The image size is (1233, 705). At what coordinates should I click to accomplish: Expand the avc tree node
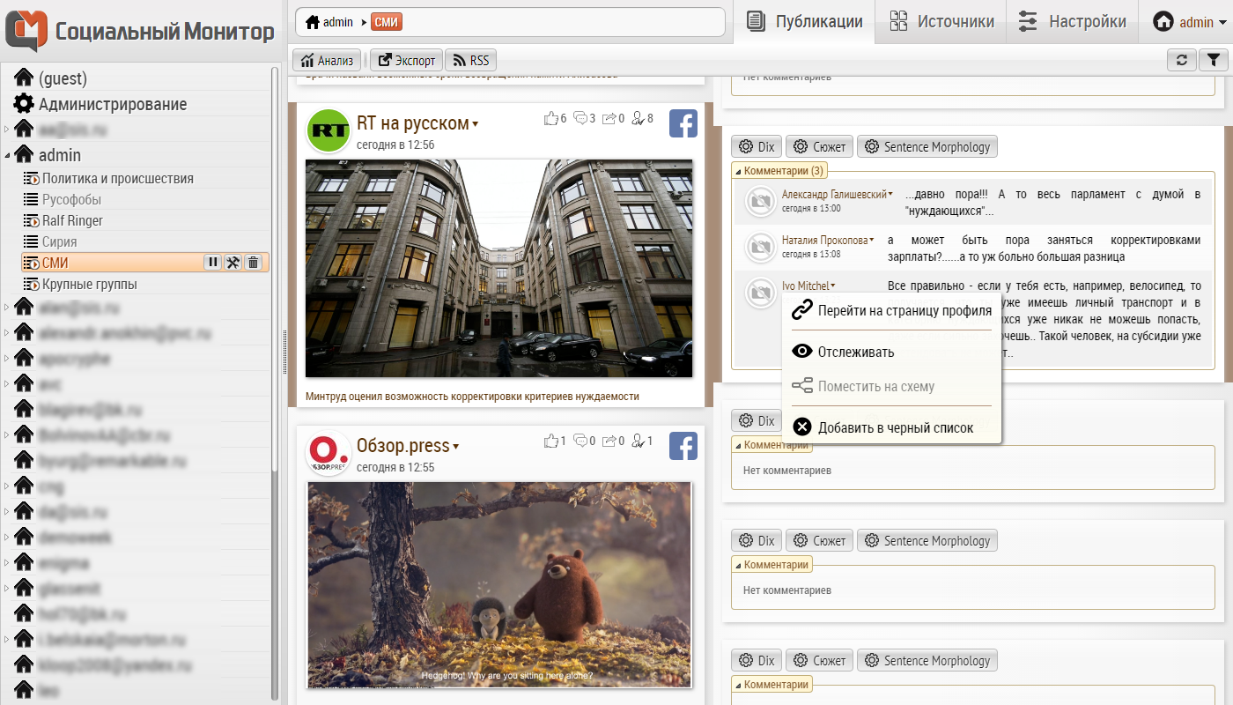7,384
